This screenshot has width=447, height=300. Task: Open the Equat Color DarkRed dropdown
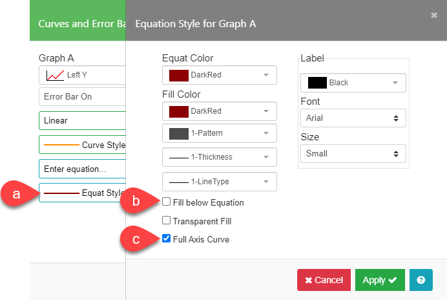219,75
